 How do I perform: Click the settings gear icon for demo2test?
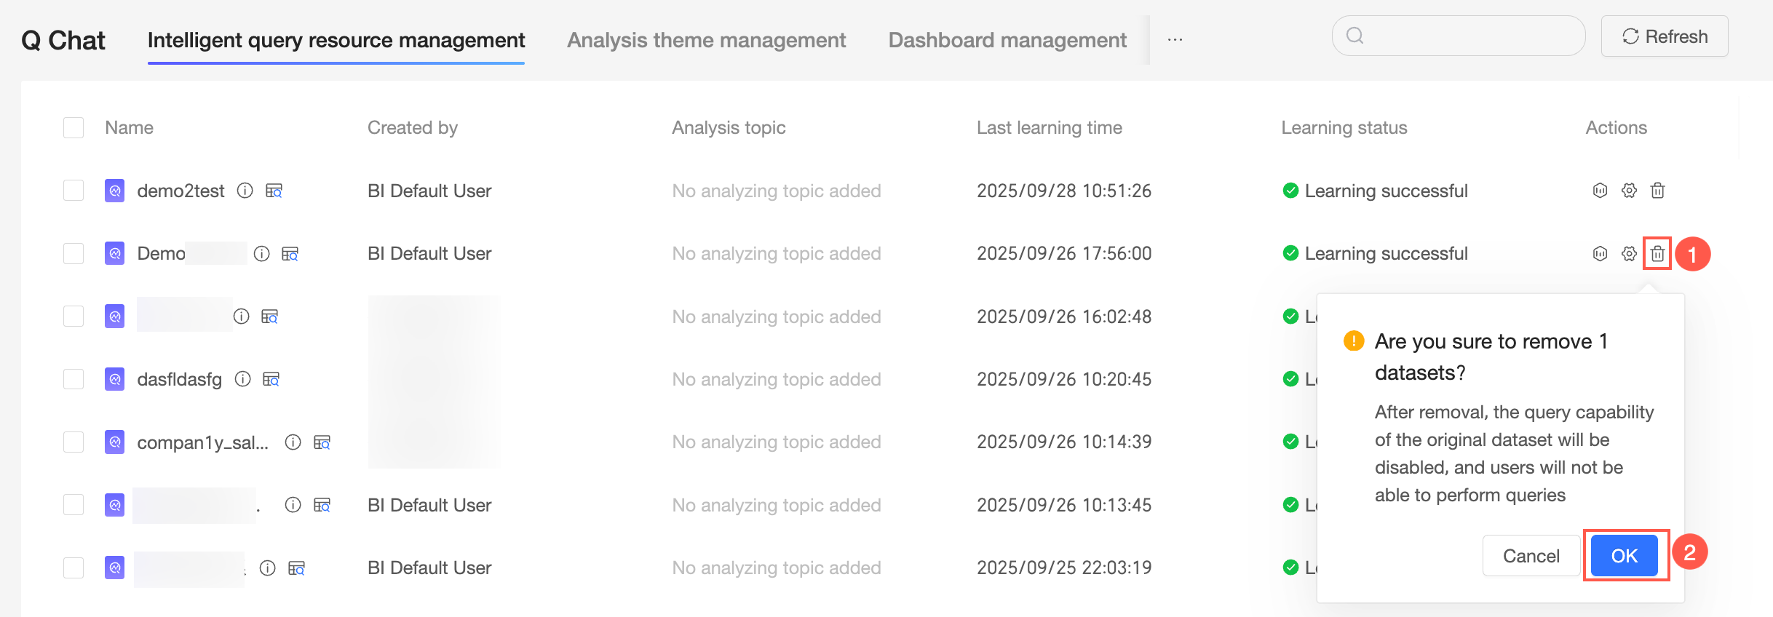pos(1629,191)
